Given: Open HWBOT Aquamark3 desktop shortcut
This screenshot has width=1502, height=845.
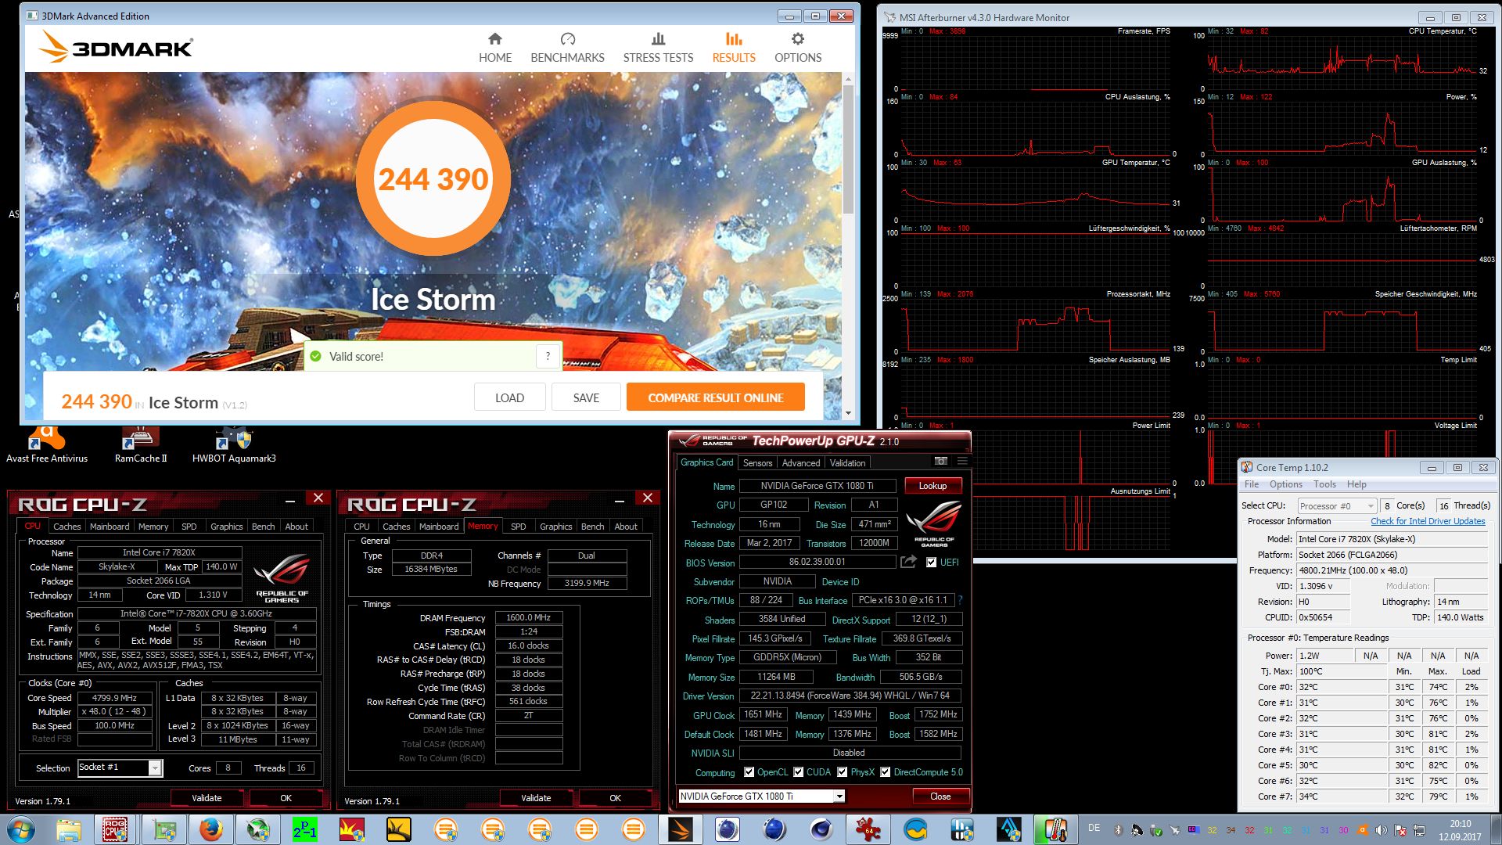Looking at the screenshot, I should coord(234,445).
